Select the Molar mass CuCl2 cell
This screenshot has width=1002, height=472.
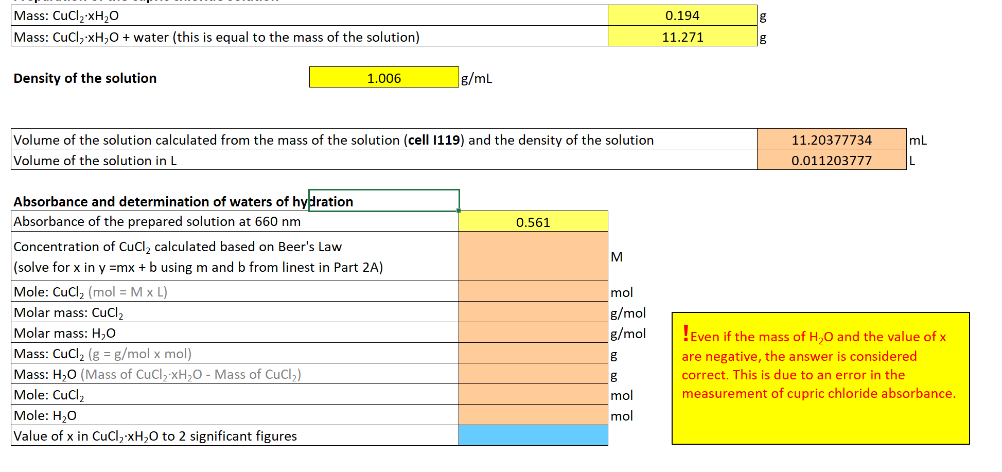pyautogui.click(x=533, y=312)
